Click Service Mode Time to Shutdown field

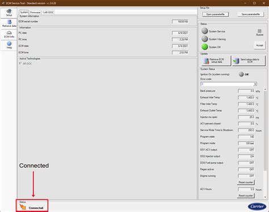(246, 130)
